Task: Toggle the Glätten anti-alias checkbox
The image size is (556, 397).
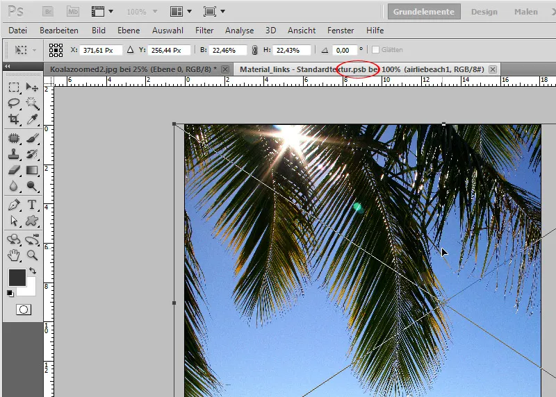Action: click(x=375, y=49)
